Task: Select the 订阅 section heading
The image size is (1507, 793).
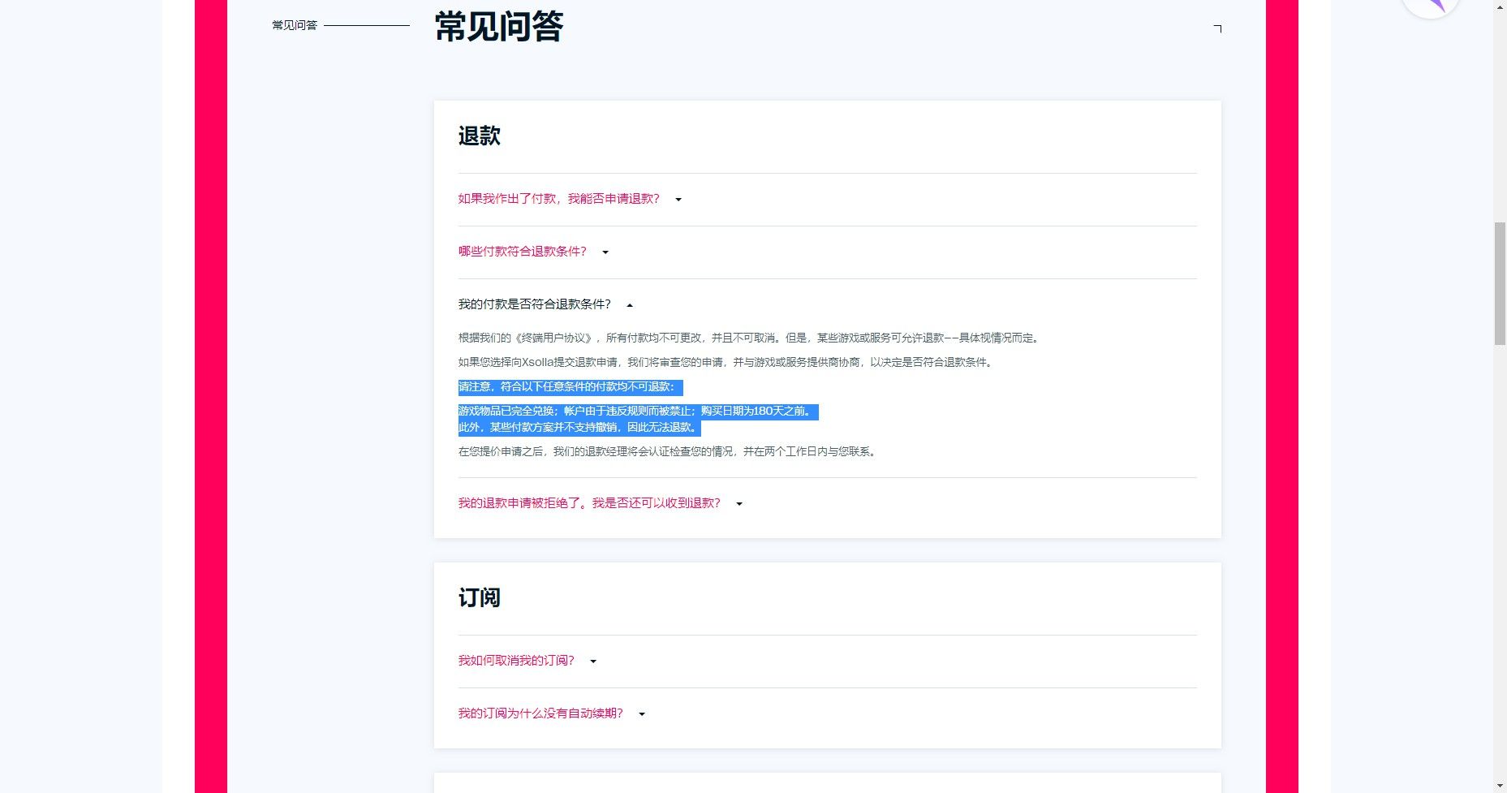Action: 479,597
